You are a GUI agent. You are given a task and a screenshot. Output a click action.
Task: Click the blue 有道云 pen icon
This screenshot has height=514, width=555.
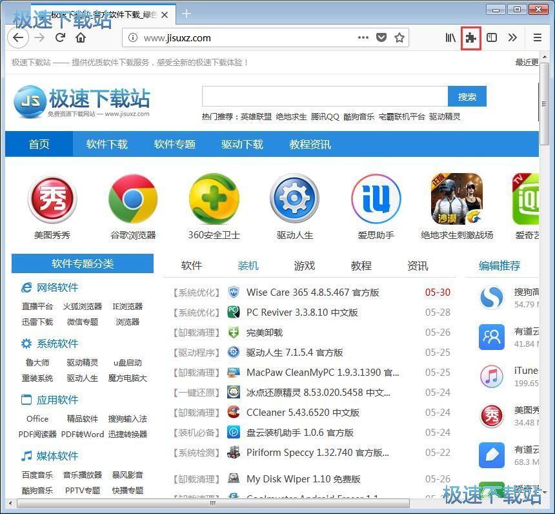[492, 455]
